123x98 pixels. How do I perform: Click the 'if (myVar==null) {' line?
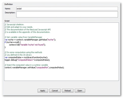pos(13,42)
